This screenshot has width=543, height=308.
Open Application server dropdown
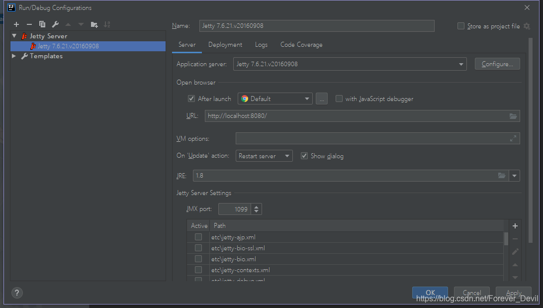pos(350,64)
